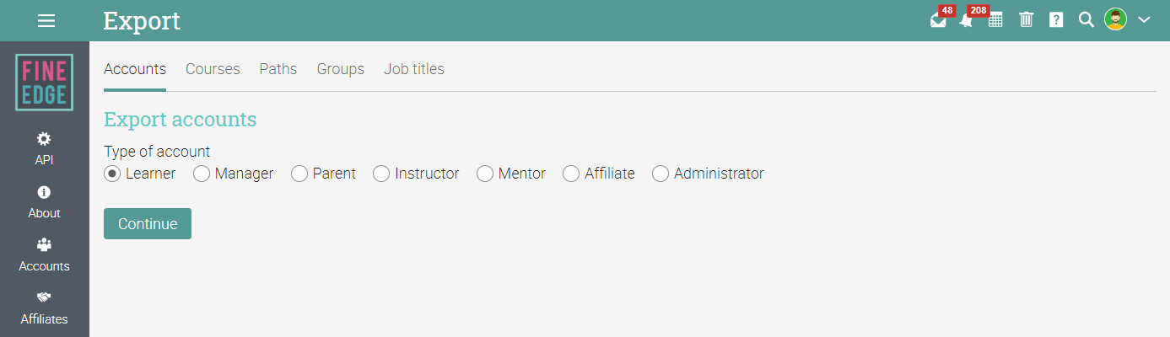Select the Instructor radio button
This screenshot has width=1170, height=337.
point(381,174)
